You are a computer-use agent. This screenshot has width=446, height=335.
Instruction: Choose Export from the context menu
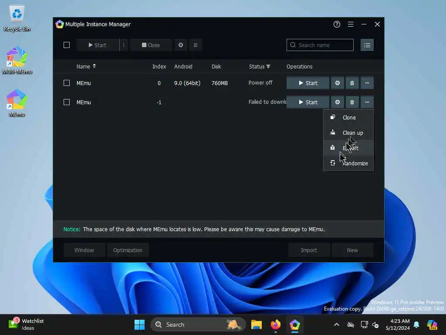(348, 148)
